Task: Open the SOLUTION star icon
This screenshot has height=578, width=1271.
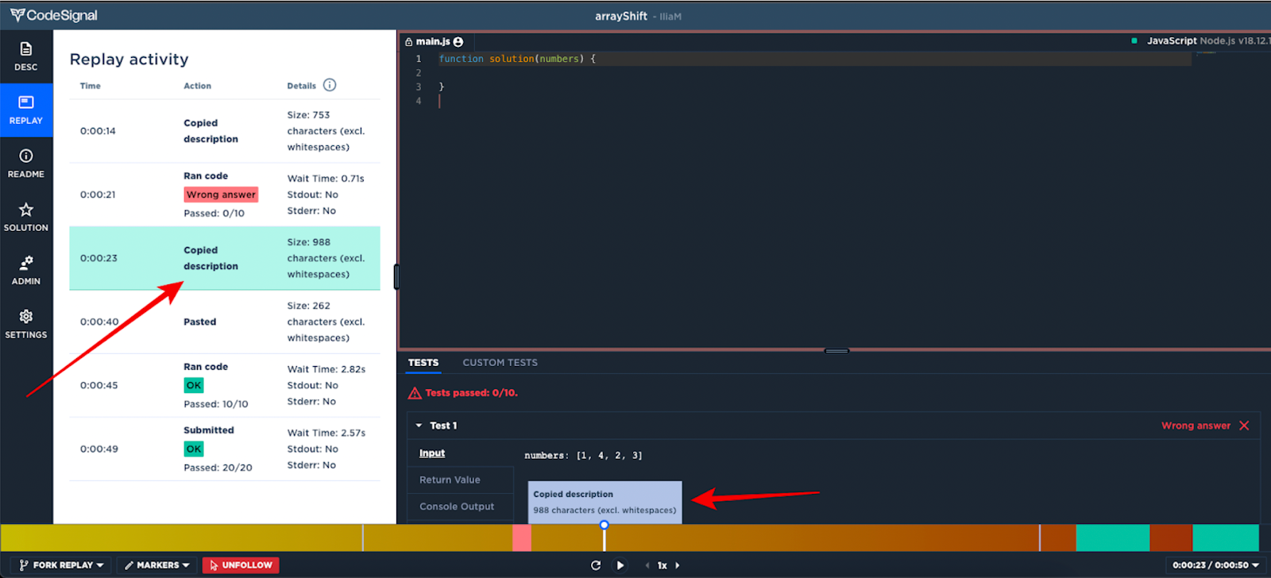Action: point(26,217)
